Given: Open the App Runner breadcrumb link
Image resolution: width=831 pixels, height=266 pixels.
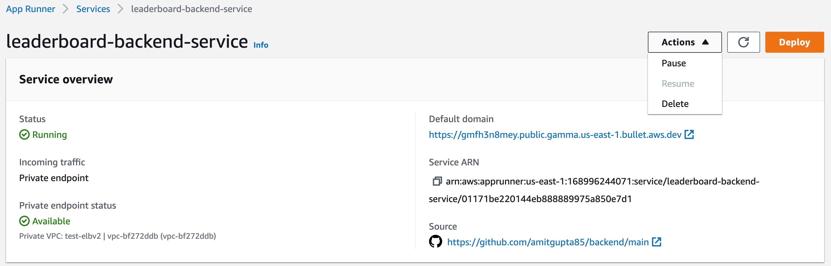Looking at the screenshot, I should [x=31, y=9].
